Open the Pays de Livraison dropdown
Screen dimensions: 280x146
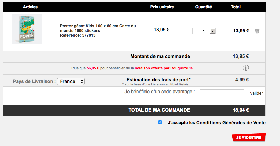coord(71,81)
